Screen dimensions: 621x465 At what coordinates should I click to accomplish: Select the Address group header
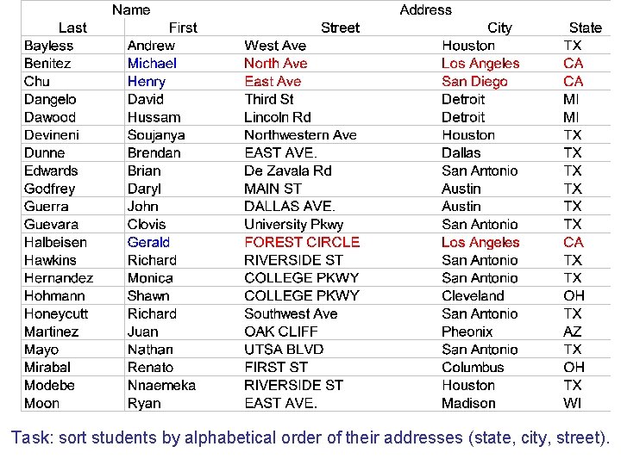pyautogui.click(x=426, y=9)
